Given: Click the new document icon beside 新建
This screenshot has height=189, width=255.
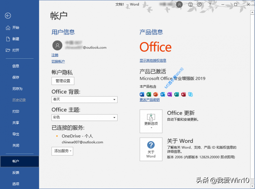Looking at the screenshot, I should [x=8, y=39].
